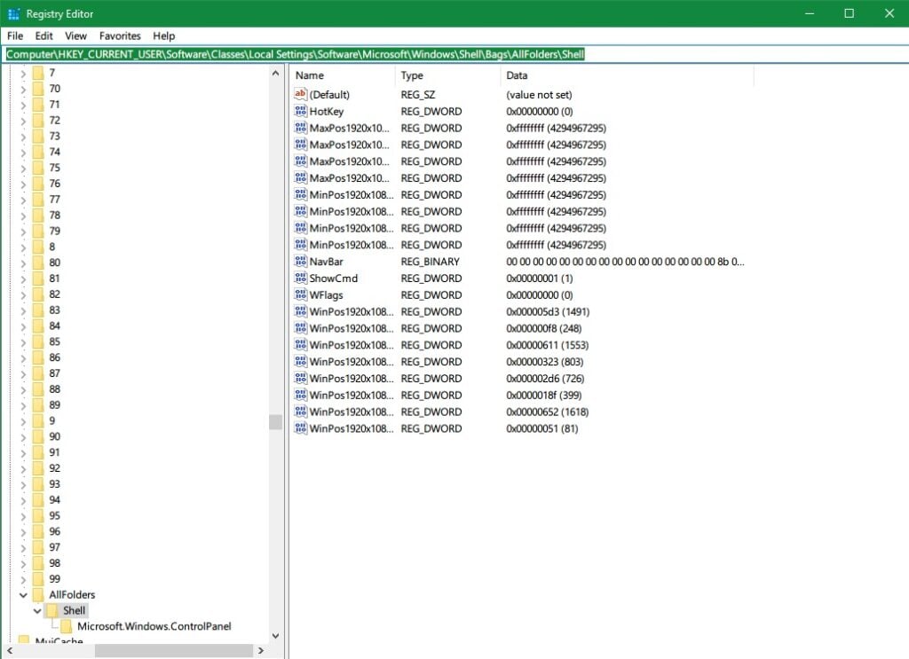Click the WFlags value icon

tap(301, 294)
